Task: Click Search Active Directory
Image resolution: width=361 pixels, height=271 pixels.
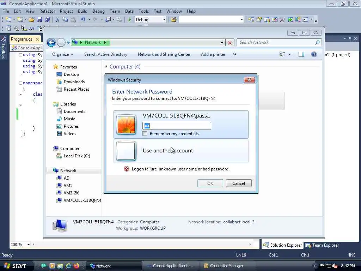Action: coord(106,54)
